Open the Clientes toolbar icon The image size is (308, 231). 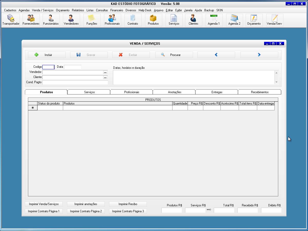click(193, 20)
